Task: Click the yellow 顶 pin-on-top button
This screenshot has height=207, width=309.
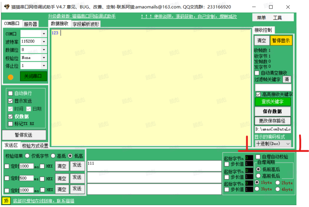Action: 6,201
